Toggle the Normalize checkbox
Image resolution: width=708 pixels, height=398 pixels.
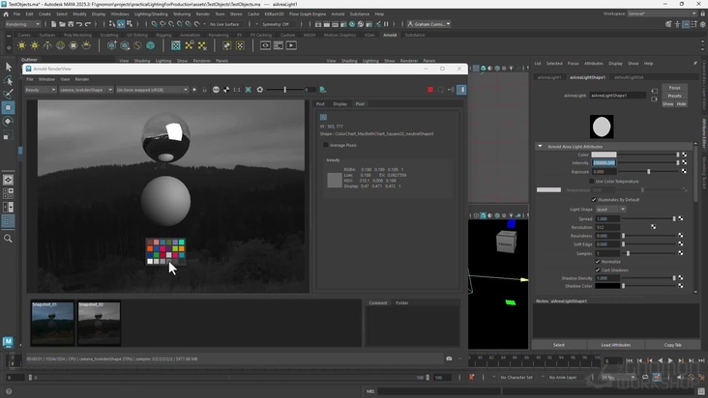598,262
